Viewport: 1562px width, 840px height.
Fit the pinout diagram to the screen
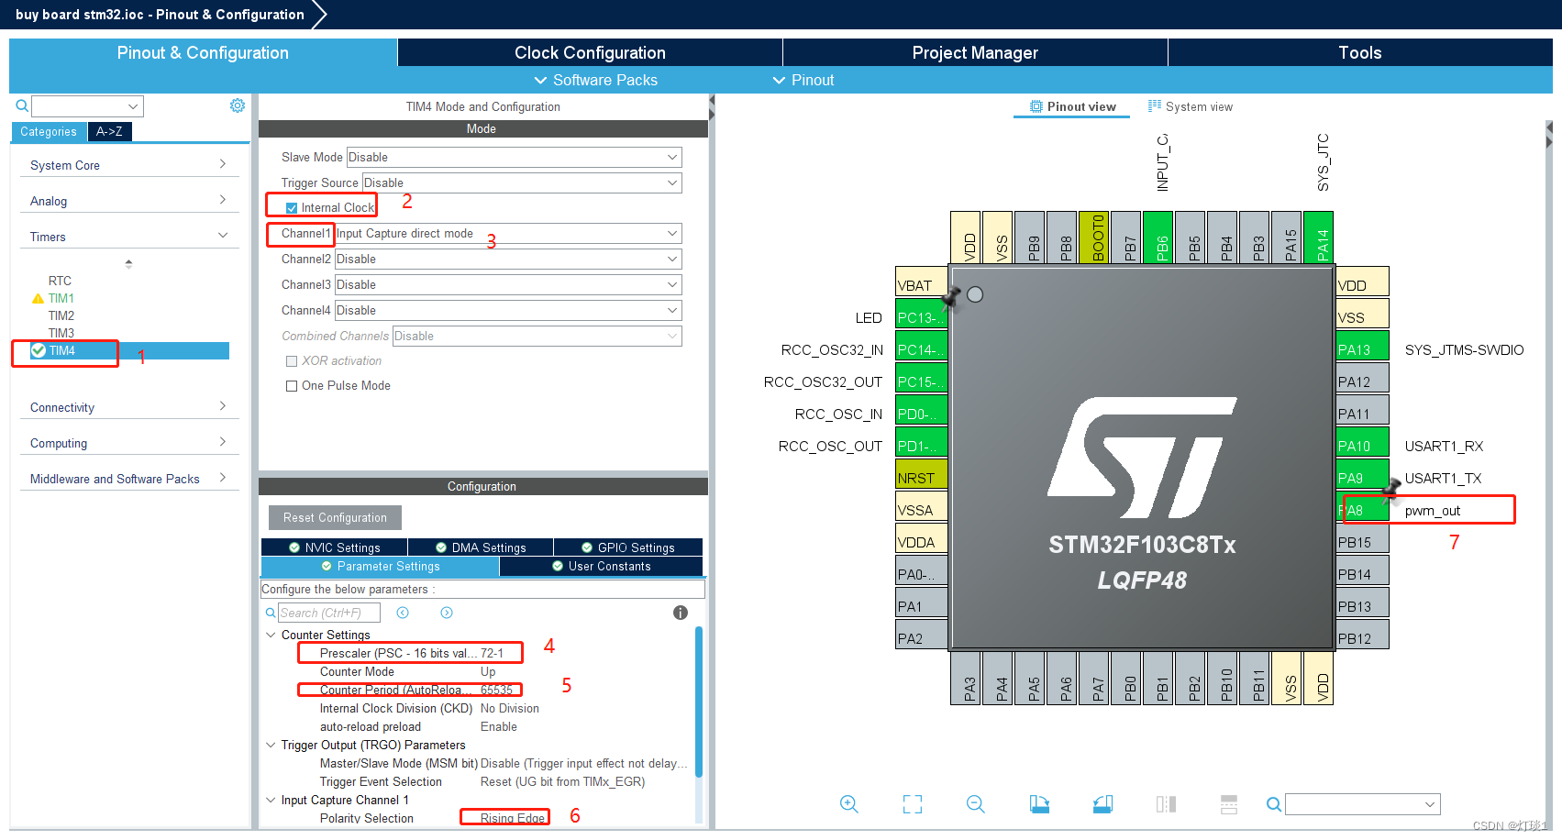pos(912,804)
